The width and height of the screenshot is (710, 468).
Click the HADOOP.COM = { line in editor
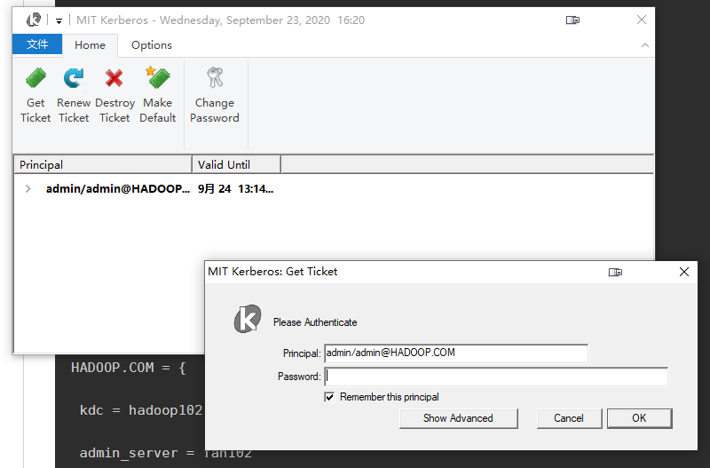(x=129, y=368)
